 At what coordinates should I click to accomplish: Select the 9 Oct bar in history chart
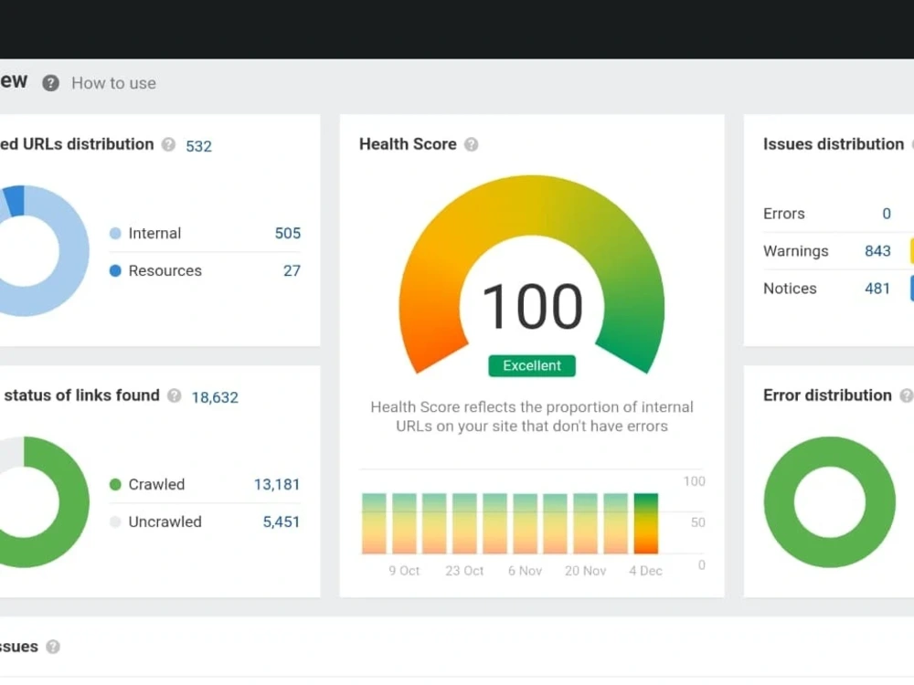pos(404,523)
